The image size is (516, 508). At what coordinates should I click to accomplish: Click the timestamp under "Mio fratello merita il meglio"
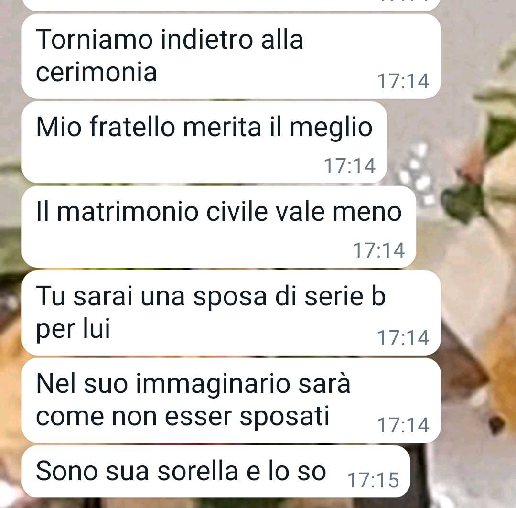pyautogui.click(x=350, y=166)
